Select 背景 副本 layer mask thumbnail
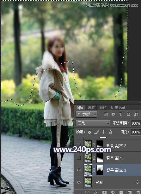The image size is (141, 194). [x=100, y=158]
